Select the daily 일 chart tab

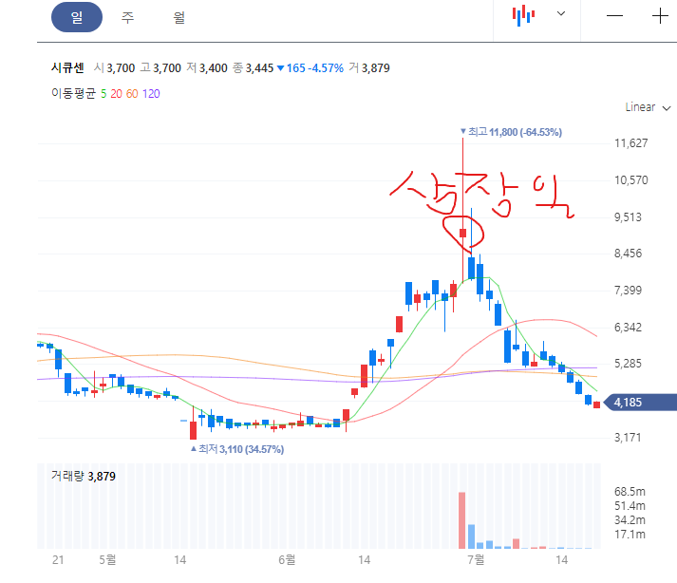click(77, 17)
